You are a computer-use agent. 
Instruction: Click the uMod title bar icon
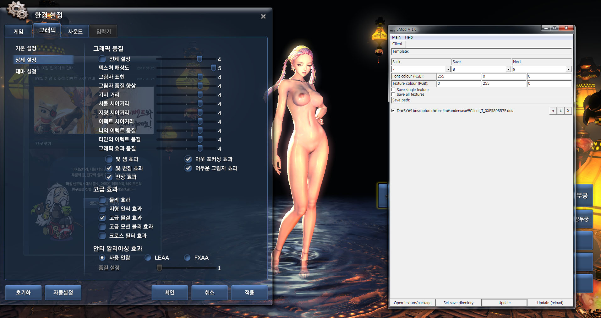click(392, 30)
